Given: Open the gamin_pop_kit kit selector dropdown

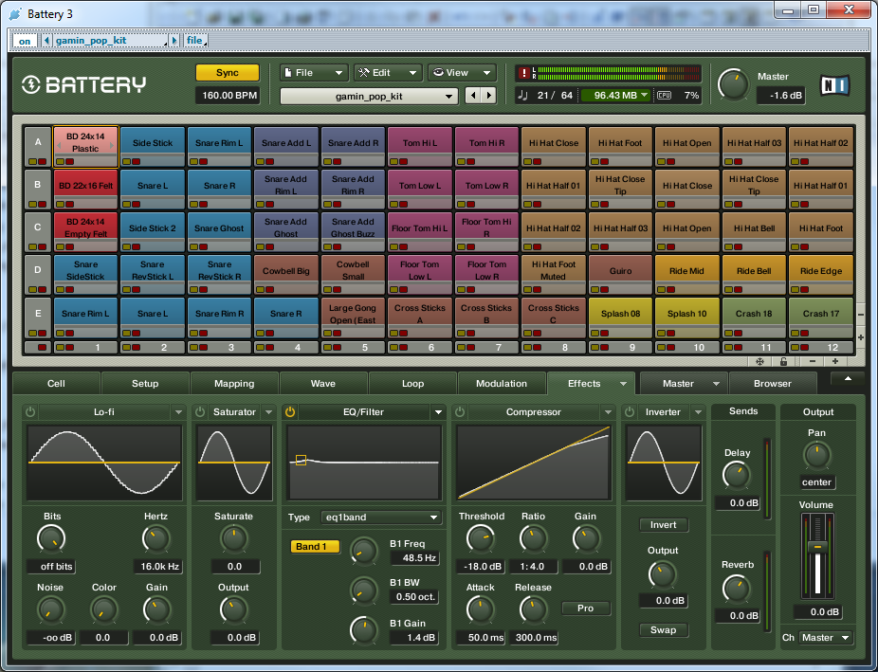Looking at the screenshot, I should (369, 97).
